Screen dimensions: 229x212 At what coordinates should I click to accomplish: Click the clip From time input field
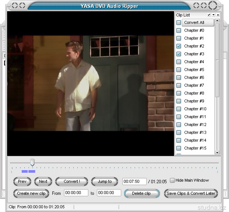pos(76,193)
